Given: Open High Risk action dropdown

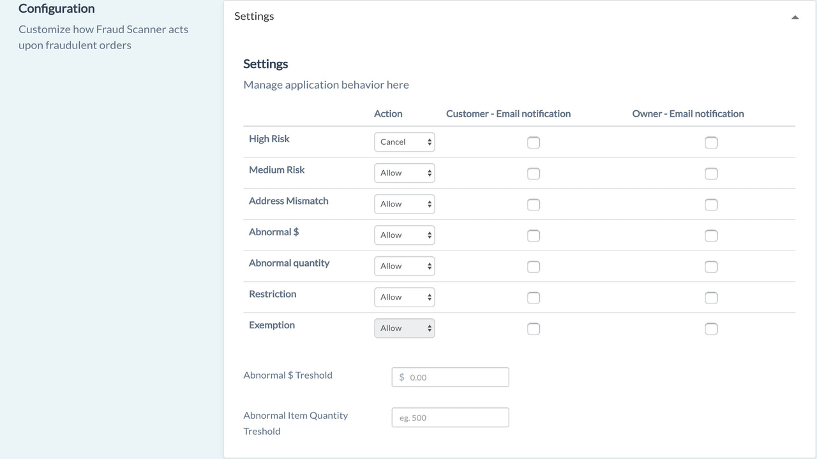Looking at the screenshot, I should (404, 142).
